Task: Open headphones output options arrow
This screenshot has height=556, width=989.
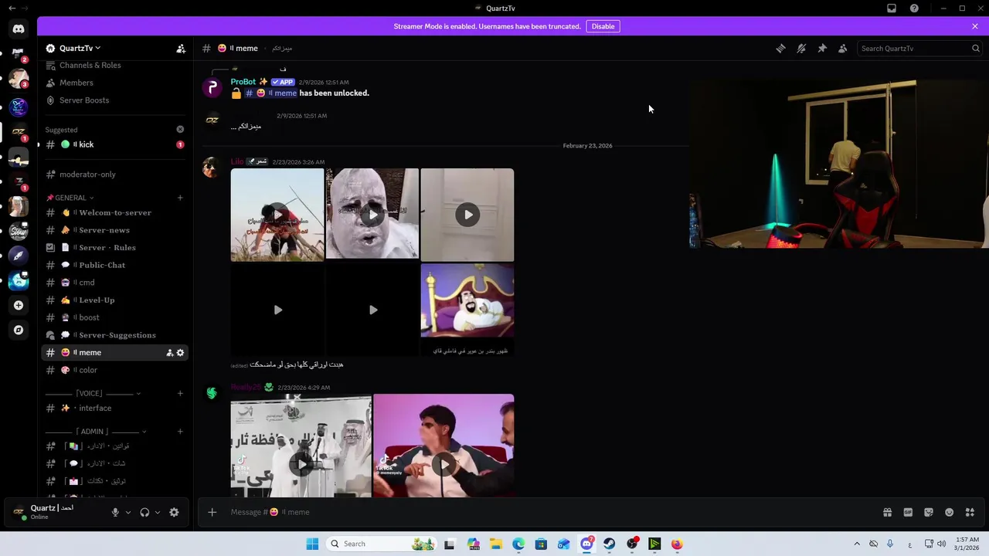Action: coord(158,512)
